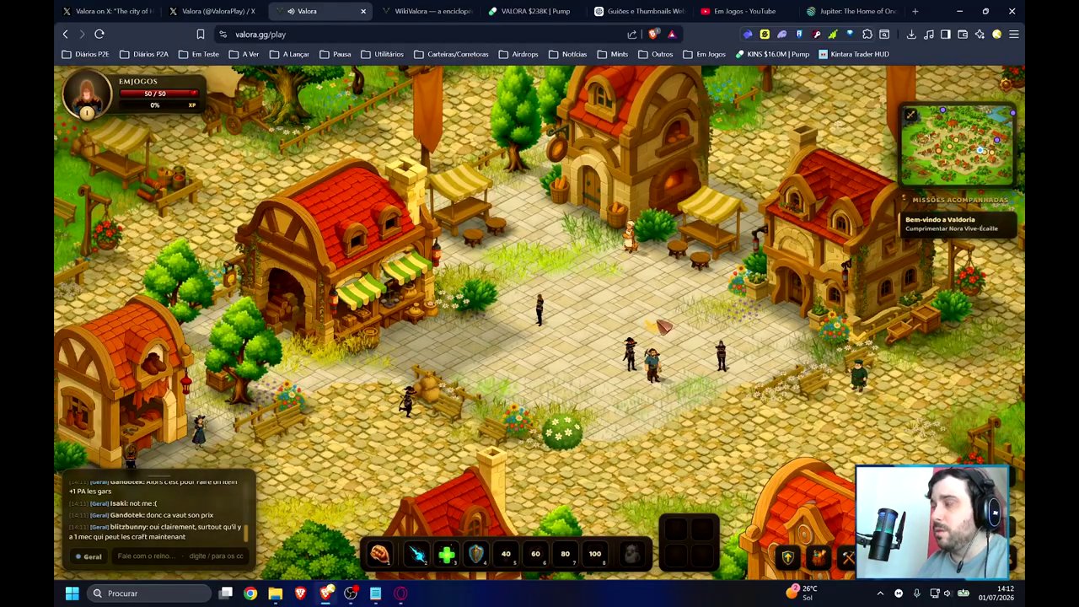Click the minimap of Valdoria
This screenshot has height=607, width=1079.
coord(958,146)
